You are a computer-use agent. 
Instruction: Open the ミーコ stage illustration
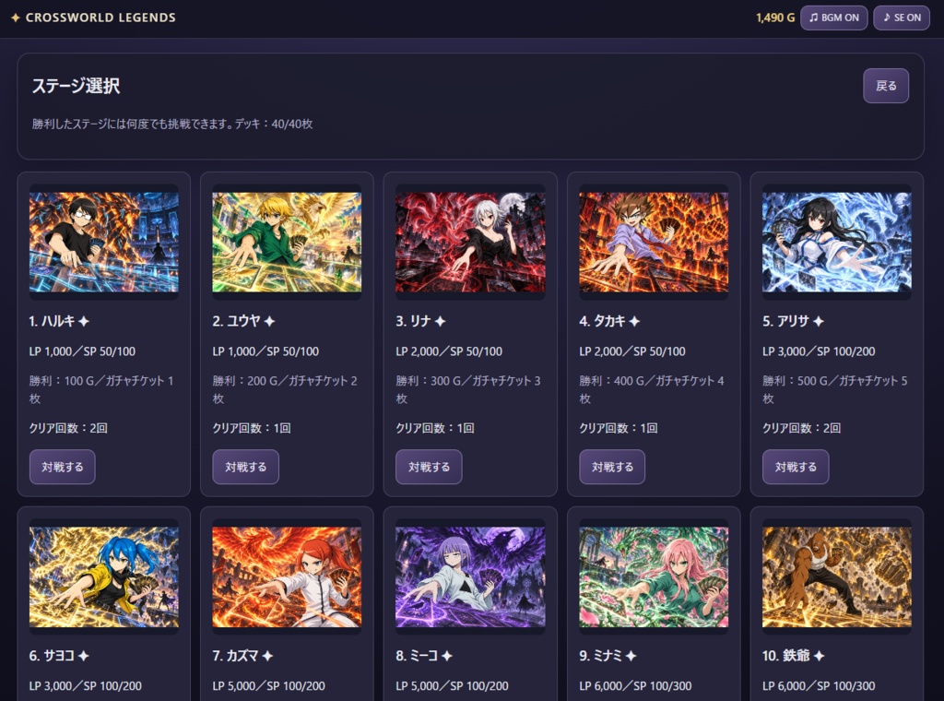470,576
